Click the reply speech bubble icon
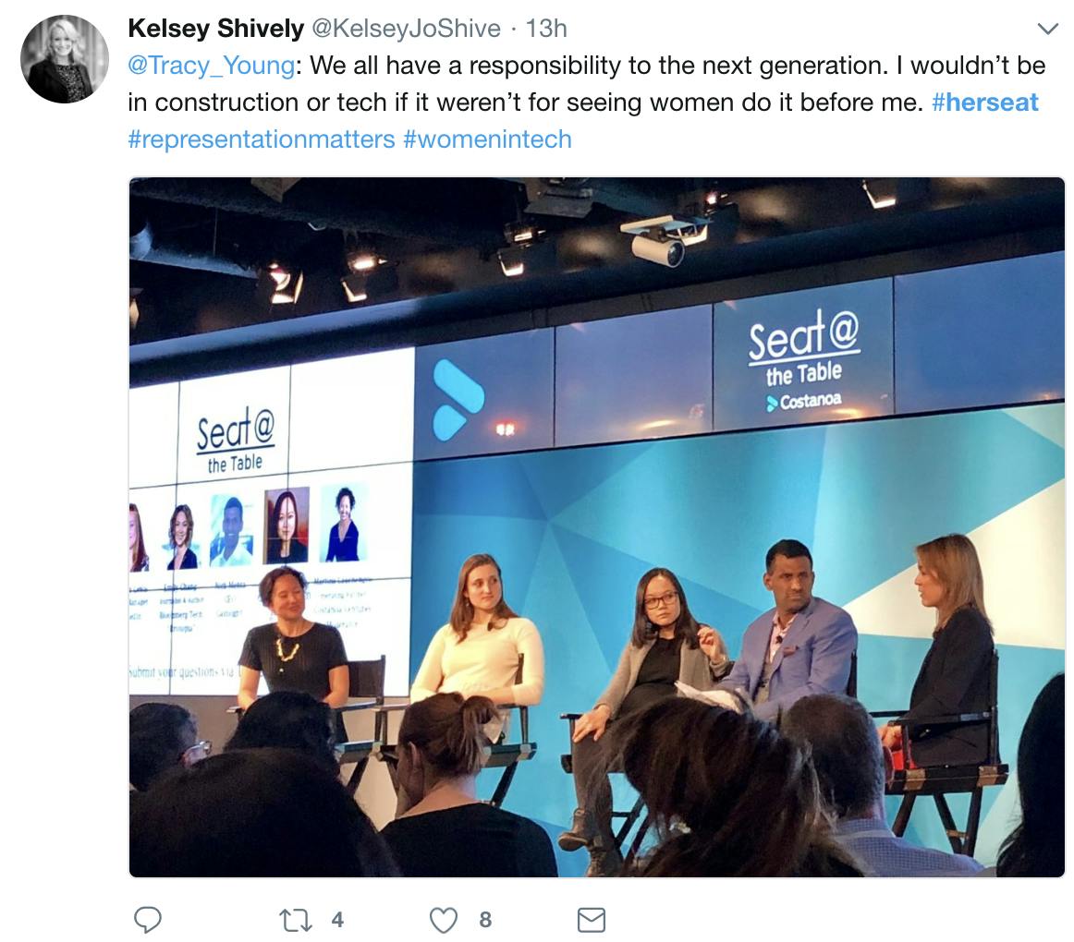The width and height of the screenshot is (1074, 942). [x=148, y=919]
